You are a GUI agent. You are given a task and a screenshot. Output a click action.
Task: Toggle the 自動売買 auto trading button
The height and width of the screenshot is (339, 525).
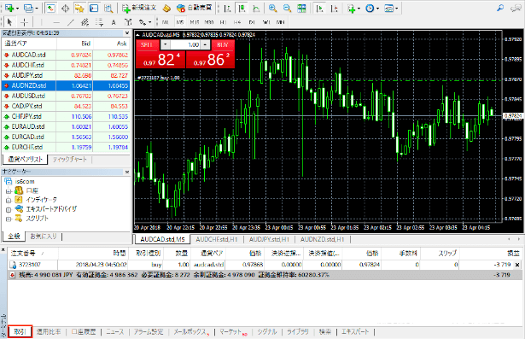click(194, 8)
